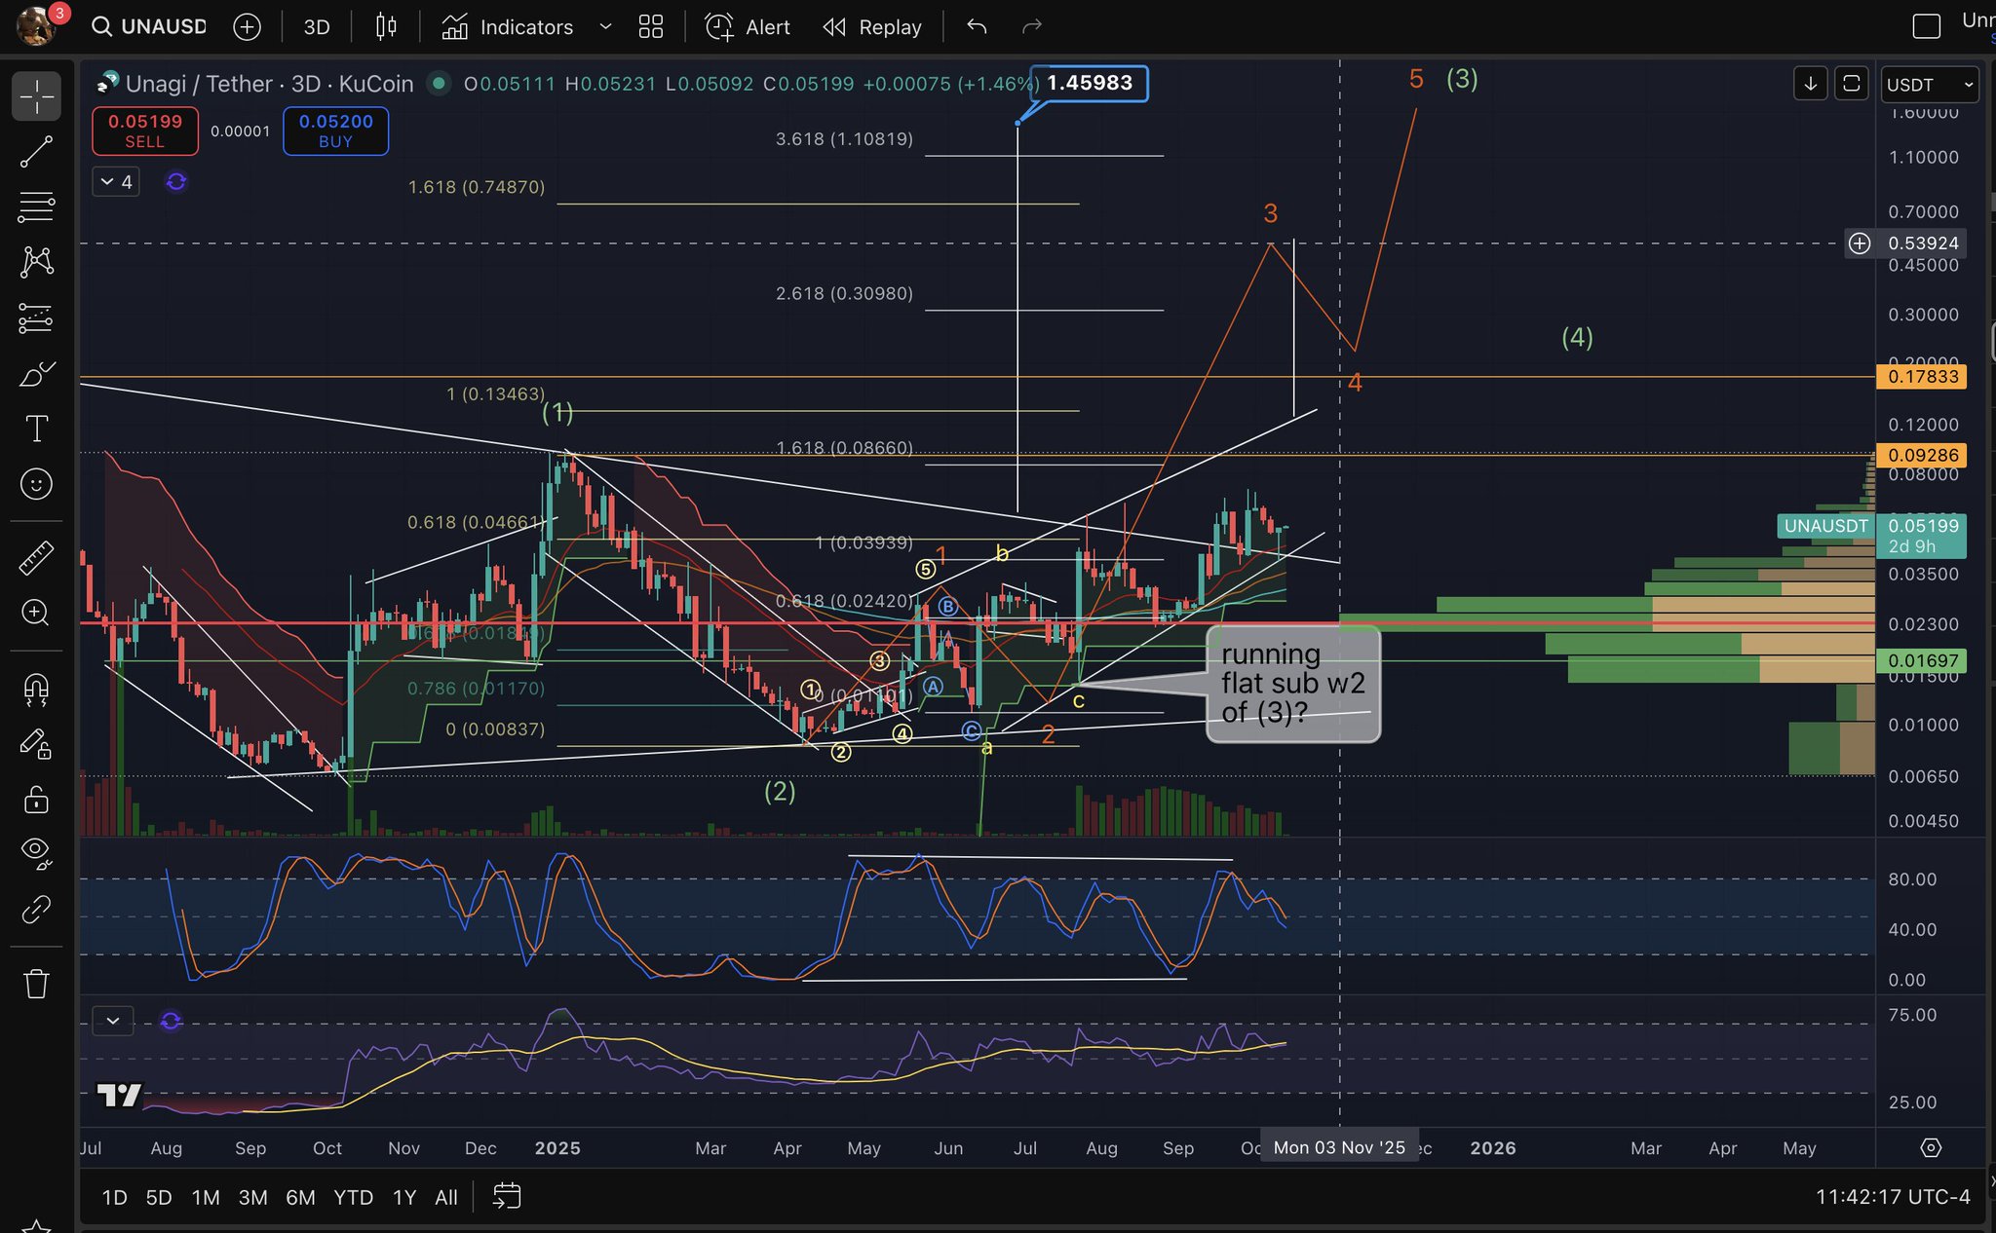Click the trash remove drawings icon
This screenshot has width=1996, height=1233.
pyautogui.click(x=36, y=984)
